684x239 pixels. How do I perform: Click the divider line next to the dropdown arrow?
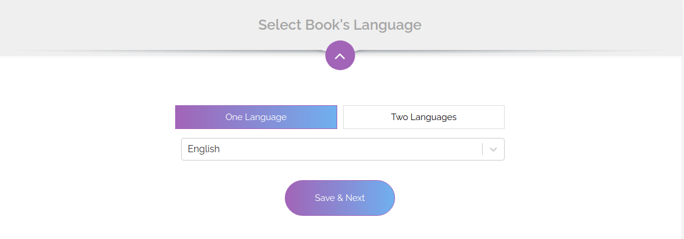(x=483, y=149)
